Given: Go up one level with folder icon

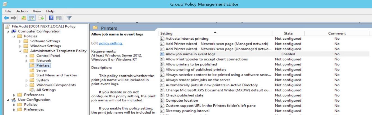Looking at the screenshot, I should tap(24, 18).
